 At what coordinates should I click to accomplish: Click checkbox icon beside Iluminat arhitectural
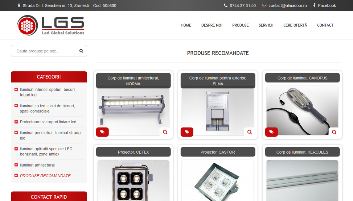(16, 165)
